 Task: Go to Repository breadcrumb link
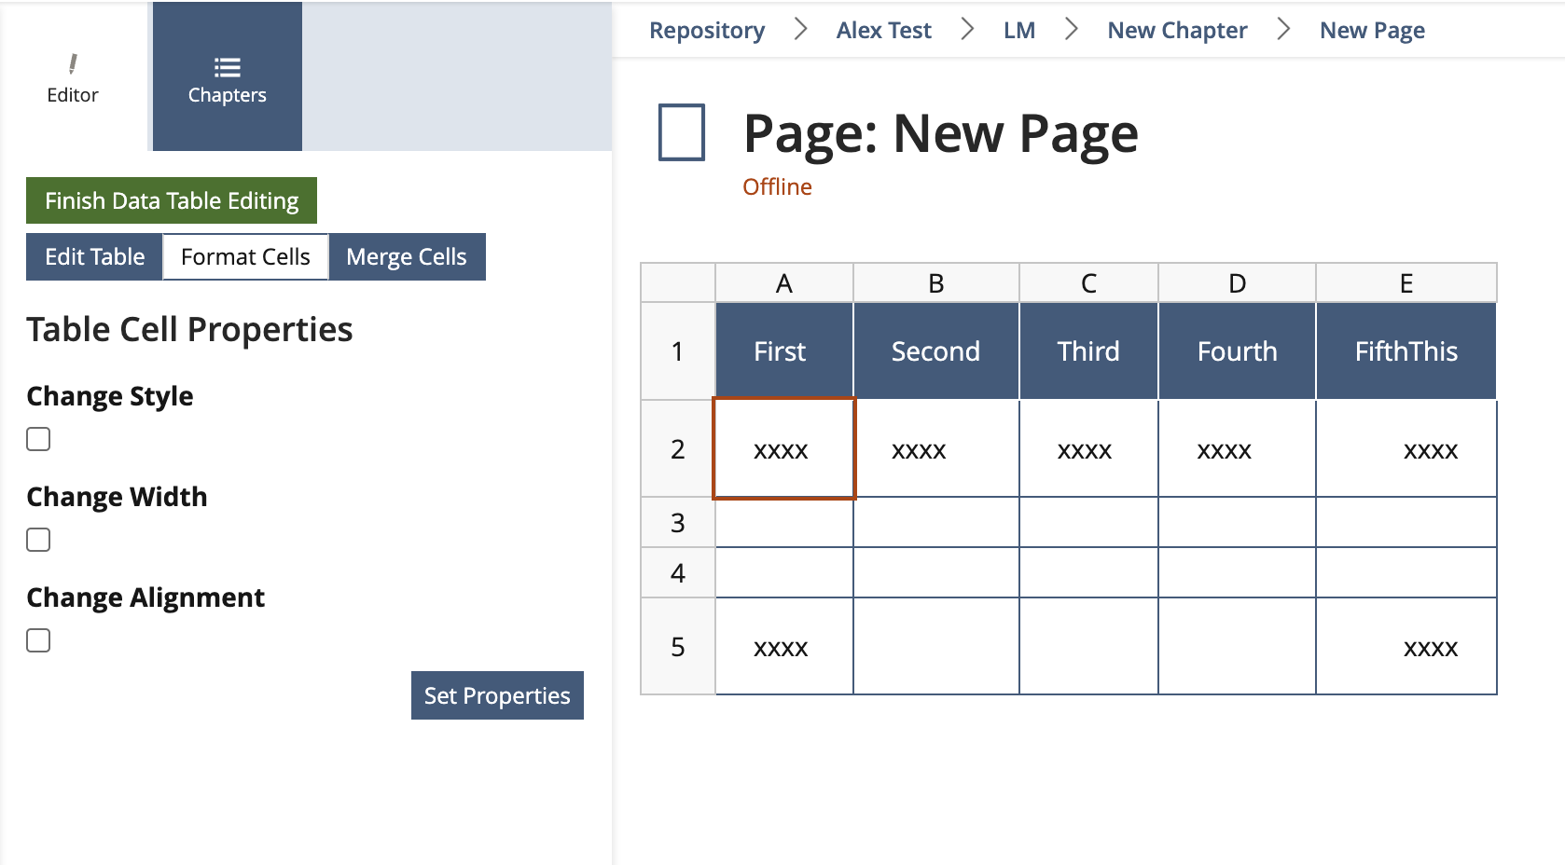(x=707, y=31)
